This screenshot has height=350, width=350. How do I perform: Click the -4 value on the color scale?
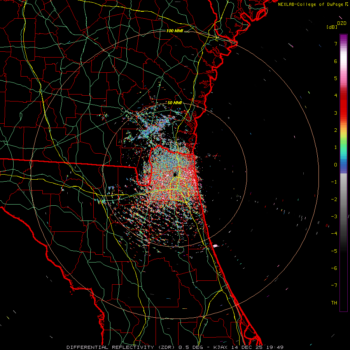click(334, 234)
